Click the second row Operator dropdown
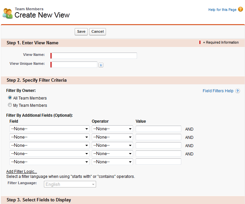Screen dimensions: 245x204 click(112, 137)
